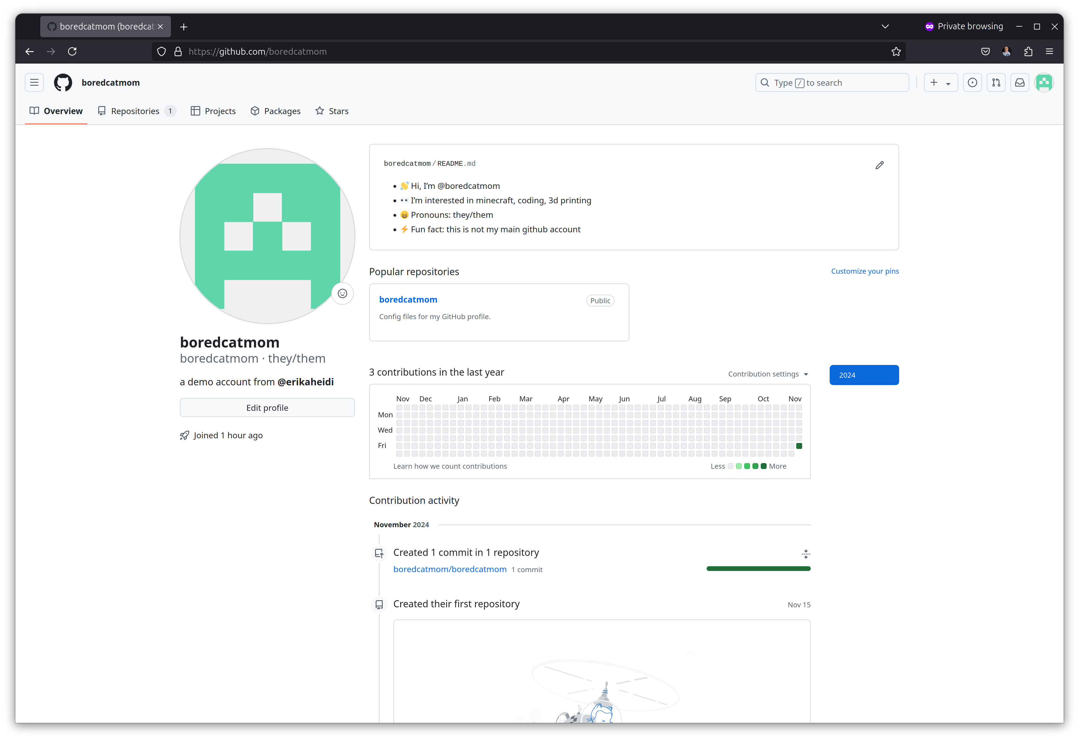Bookmark this page with the star icon
Viewport: 1079px width, 740px height.
click(896, 51)
